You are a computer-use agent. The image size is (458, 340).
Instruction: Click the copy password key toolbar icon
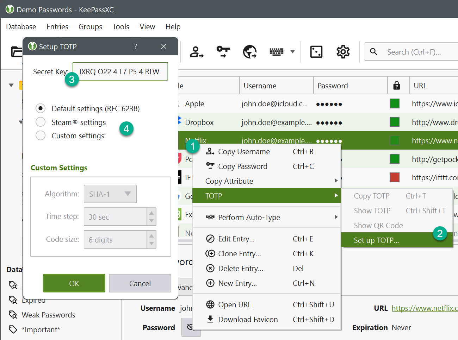[x=223, y=52]
